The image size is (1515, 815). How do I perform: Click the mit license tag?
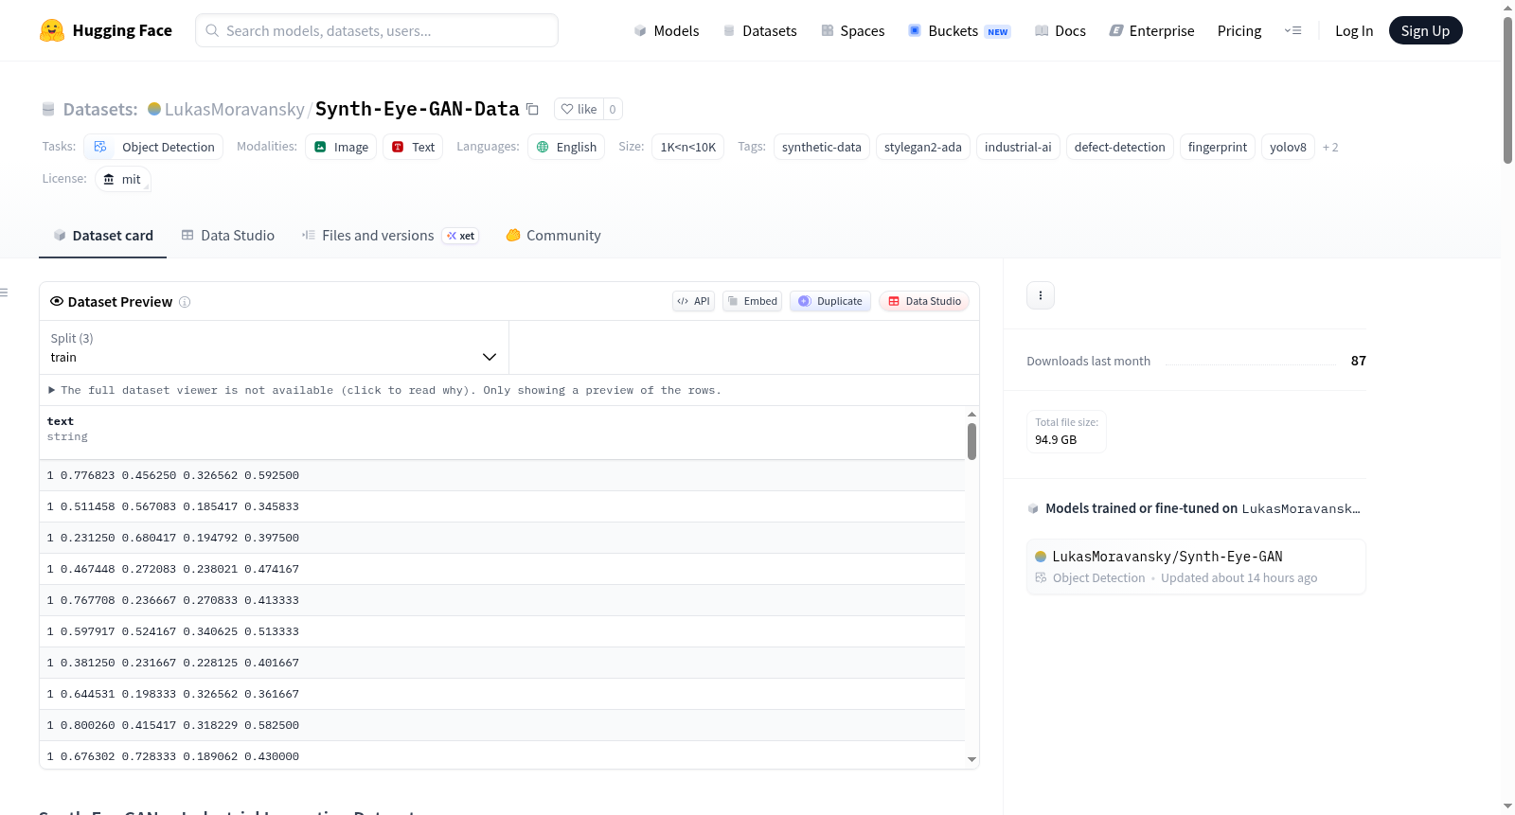123,179
